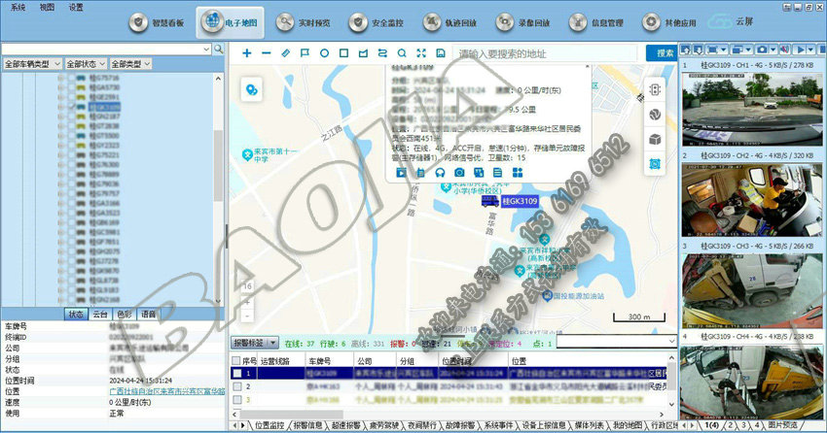
Task: Click the fullscreen map icon in toolbar
Action: (420, 53)
